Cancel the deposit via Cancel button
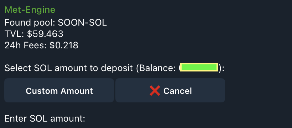Viewport: 292px width, 128px height. point(170,90)
